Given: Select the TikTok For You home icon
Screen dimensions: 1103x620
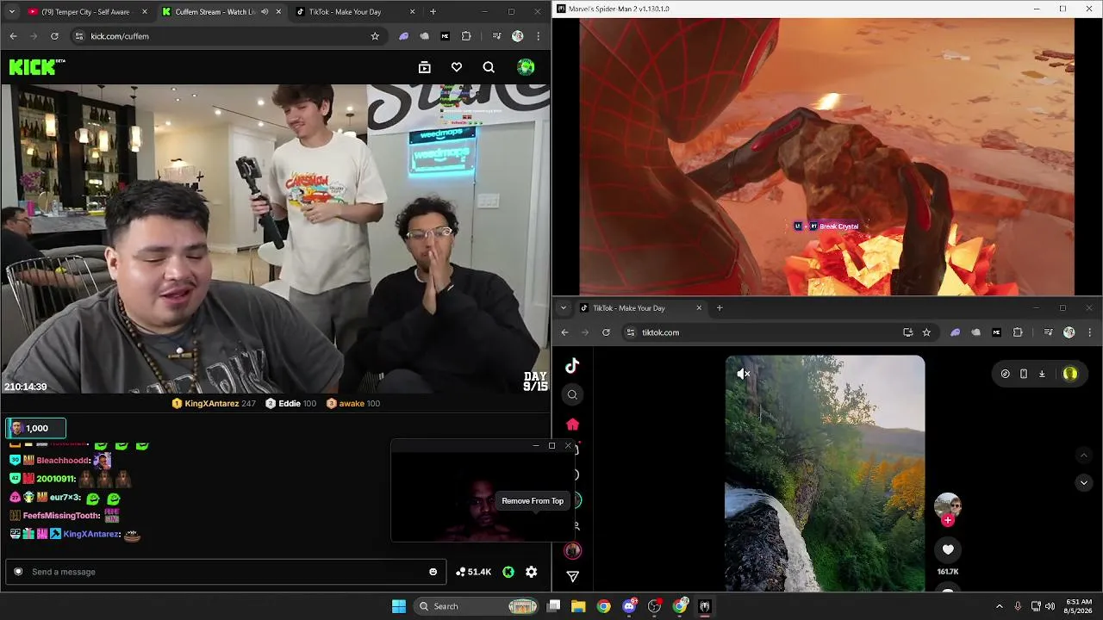Looking at the screenshot, I should tap(572, 425).
